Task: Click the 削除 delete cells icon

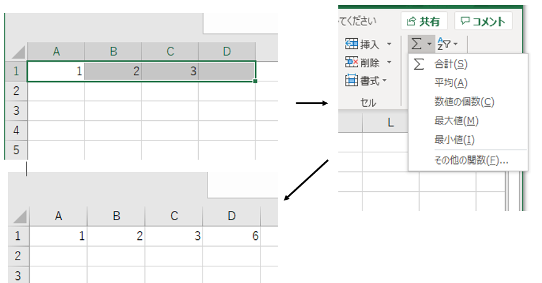Action: [351, 62]
